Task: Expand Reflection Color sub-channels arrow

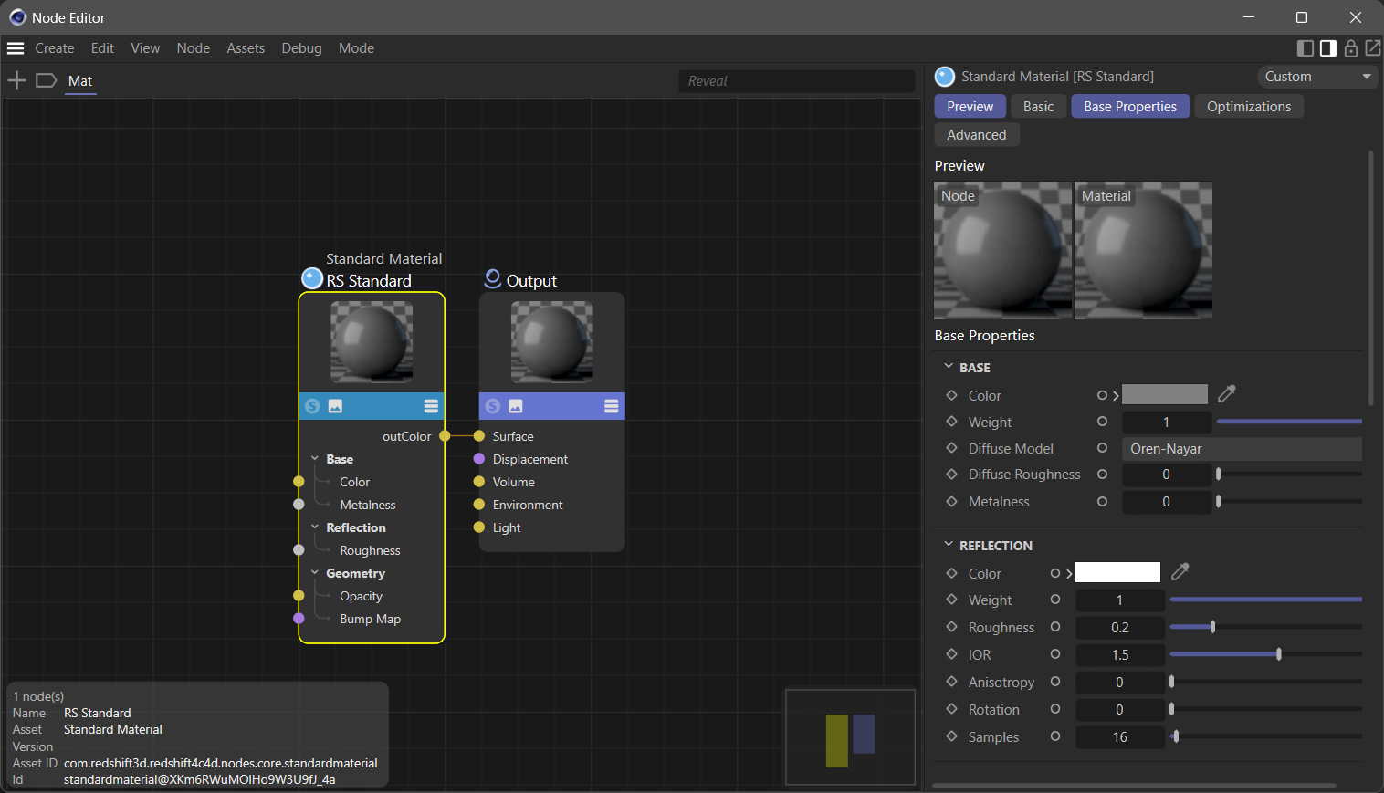Action: click(1069, 573)
